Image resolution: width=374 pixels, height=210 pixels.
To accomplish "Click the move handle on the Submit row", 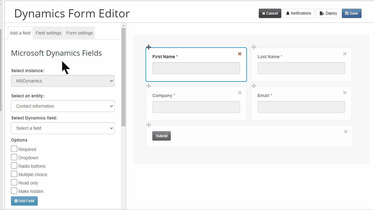I will click(x=149, y=125).
